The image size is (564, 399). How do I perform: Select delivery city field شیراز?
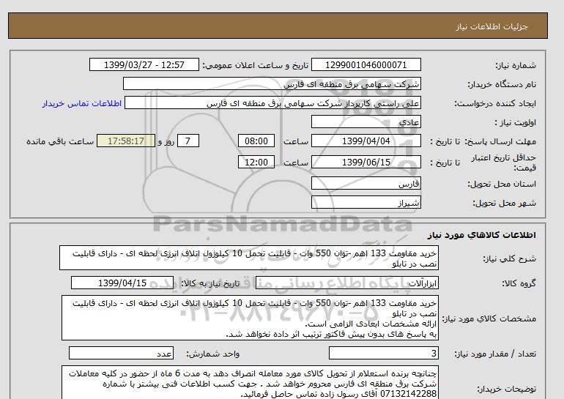[366, 202]
